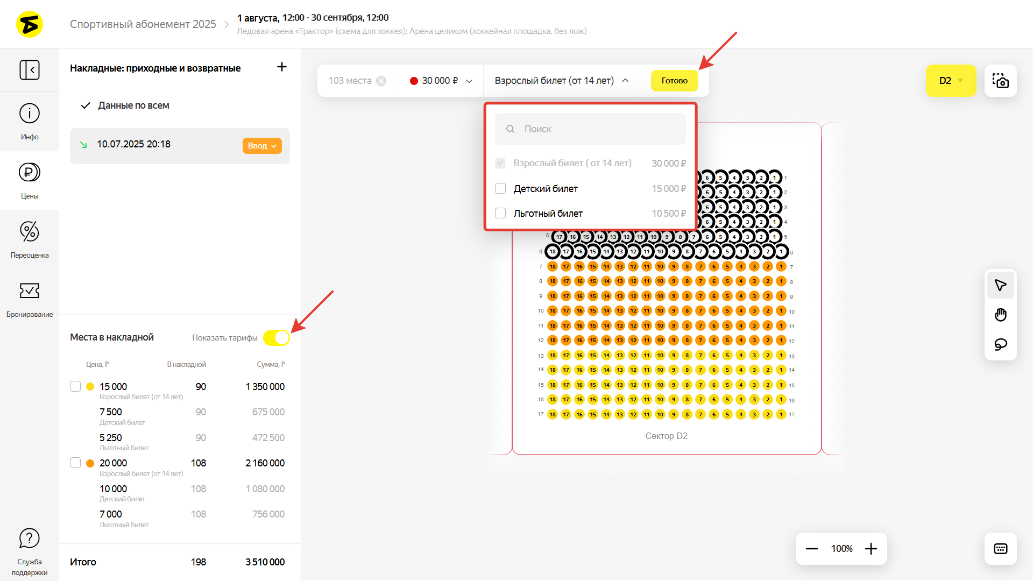This screenshot has height=581, width=1033.
Task: Add new invoice with plus icon
Action: (x=281, y=67)
